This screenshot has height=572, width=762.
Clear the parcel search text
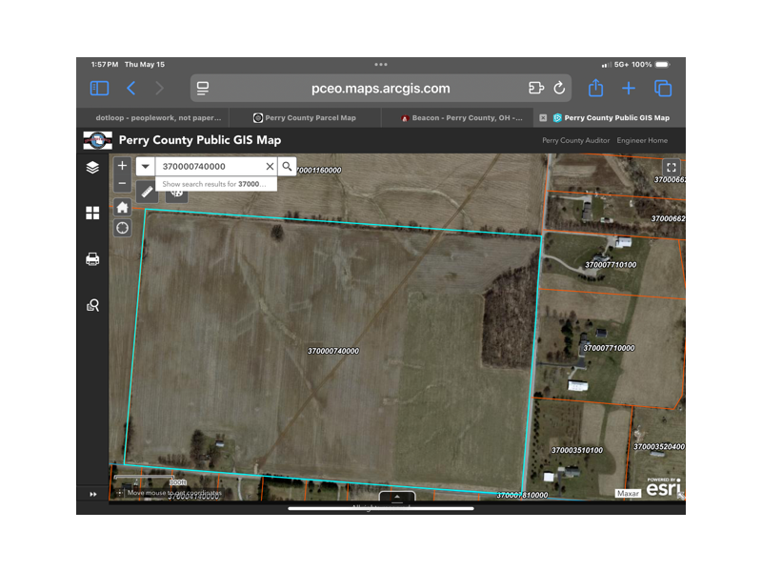click(270, 166)
